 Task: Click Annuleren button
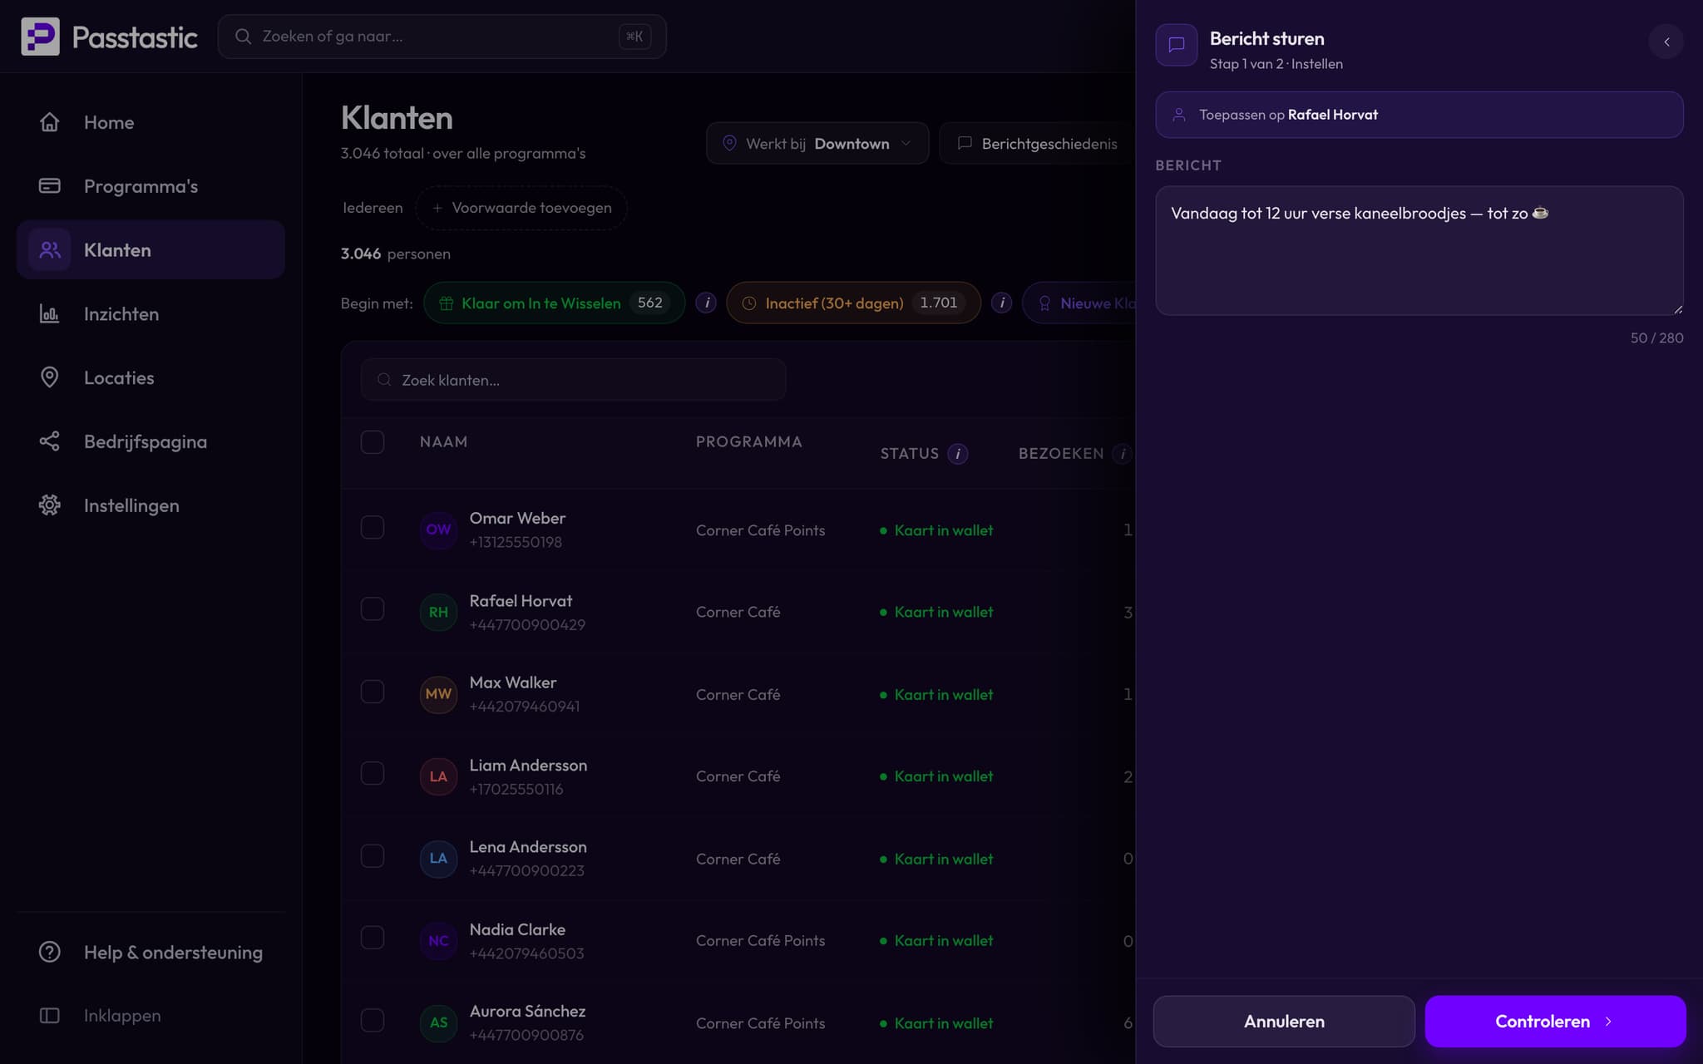pos(1284,1021)
